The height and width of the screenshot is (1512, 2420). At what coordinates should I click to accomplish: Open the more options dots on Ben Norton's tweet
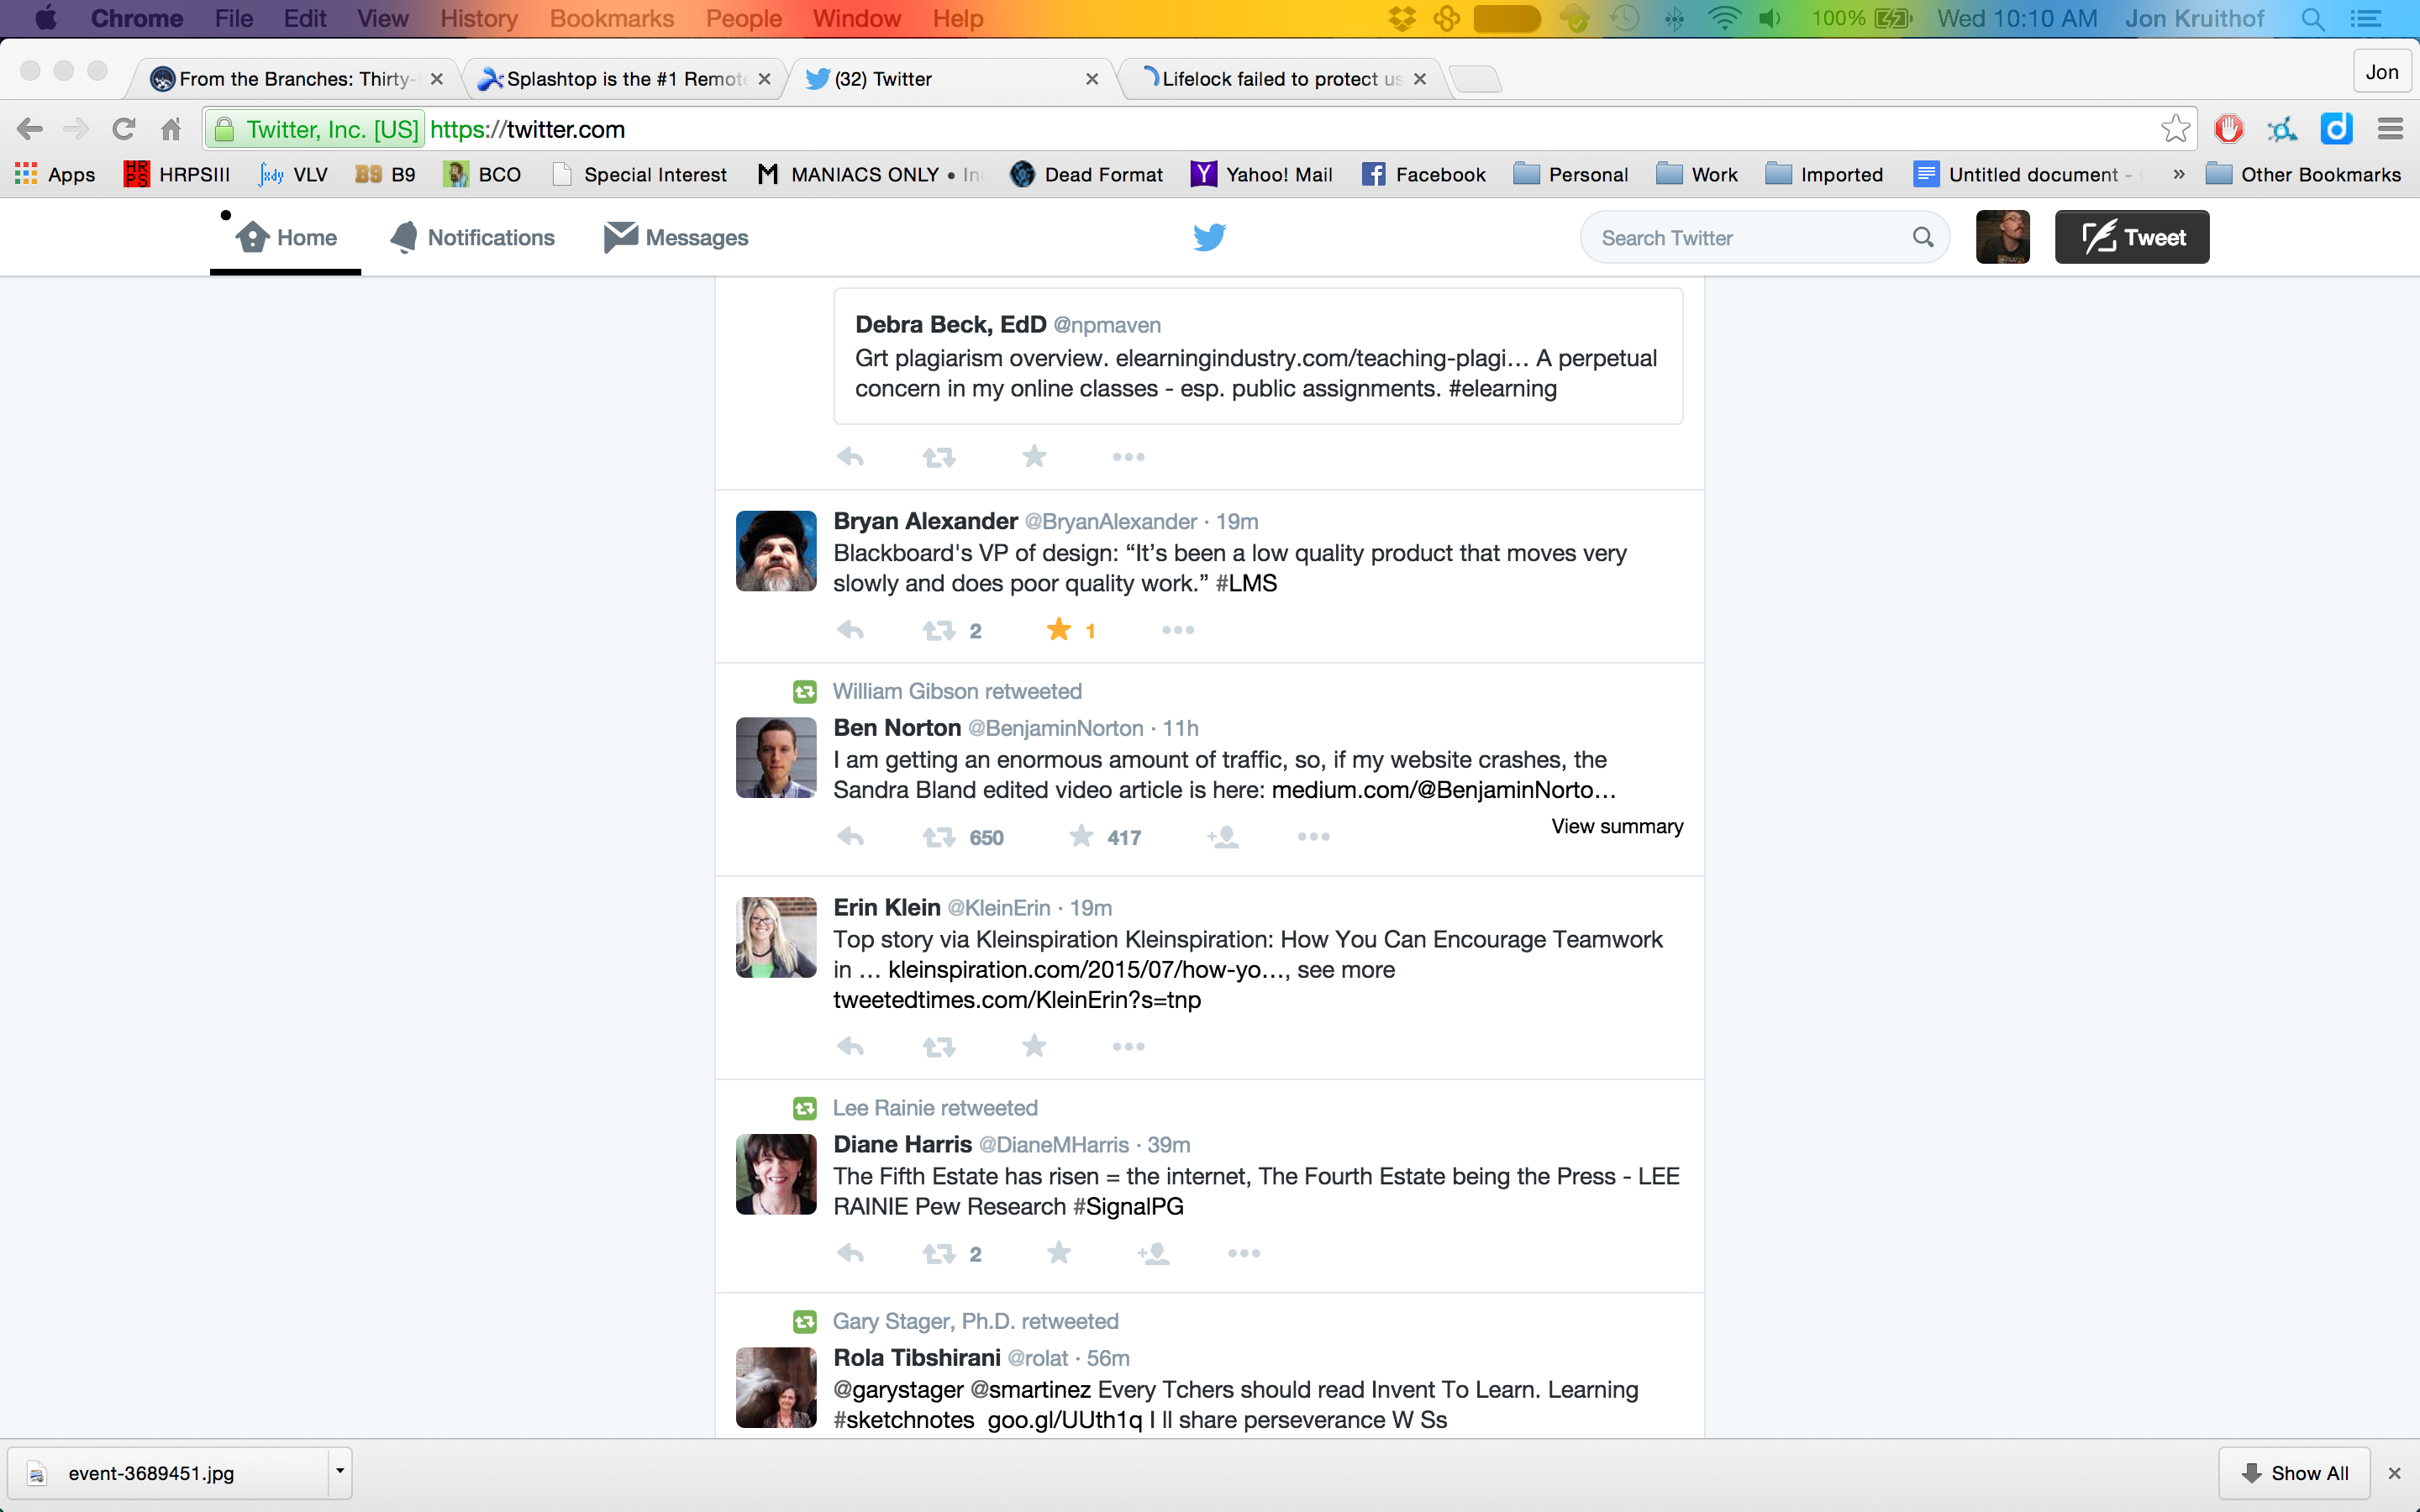coord(1313,837)
